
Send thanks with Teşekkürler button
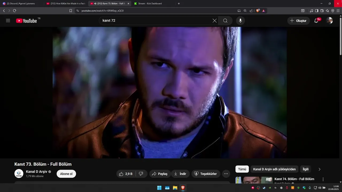[206, 174]
